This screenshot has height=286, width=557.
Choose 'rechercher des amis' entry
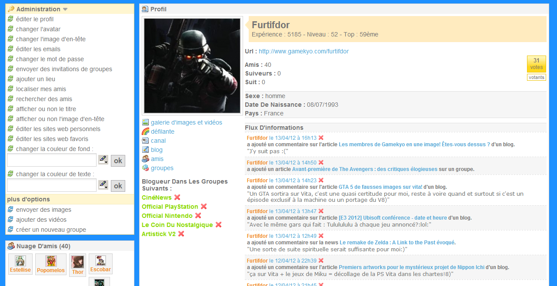coord(44,99)
